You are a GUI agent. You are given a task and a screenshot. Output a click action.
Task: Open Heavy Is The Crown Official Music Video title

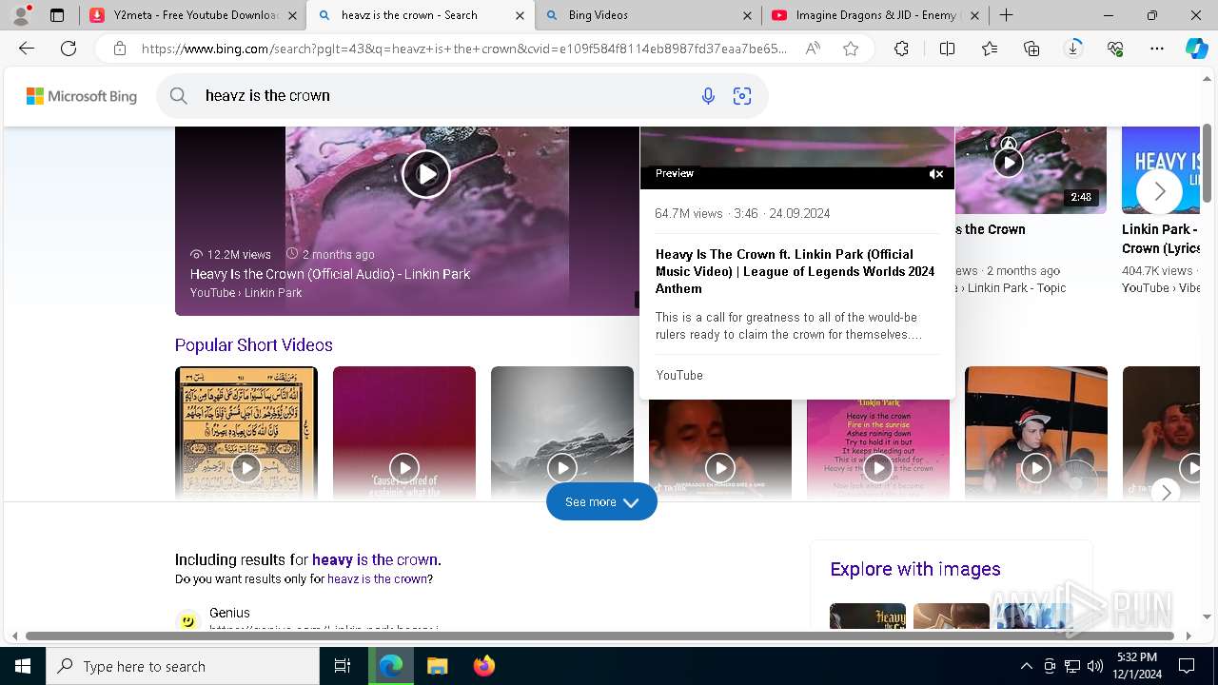pos(796,271)
